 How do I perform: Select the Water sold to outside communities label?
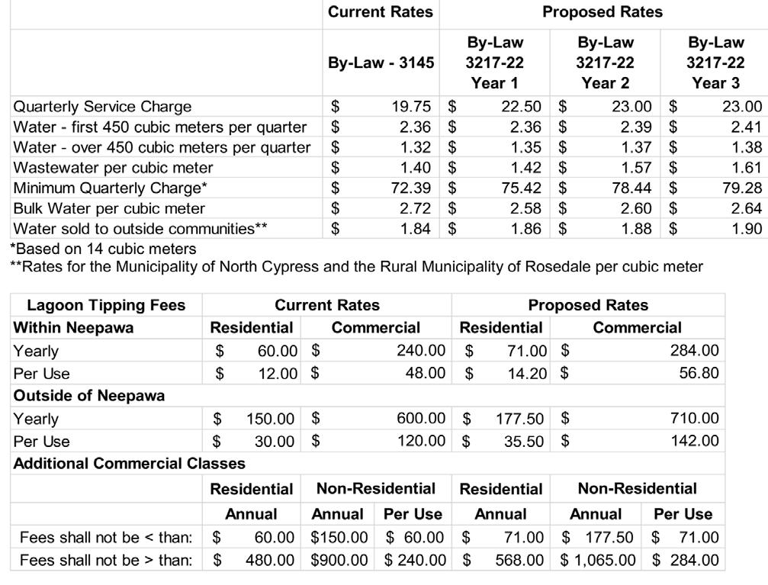coord(140,229)
